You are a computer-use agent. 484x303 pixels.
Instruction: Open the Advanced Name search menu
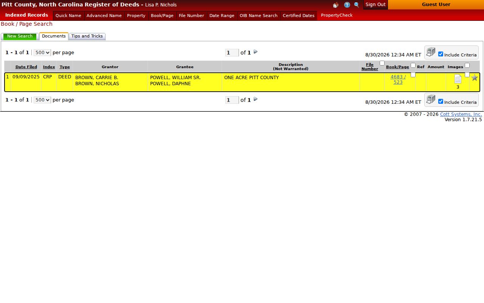click(104, 16)
